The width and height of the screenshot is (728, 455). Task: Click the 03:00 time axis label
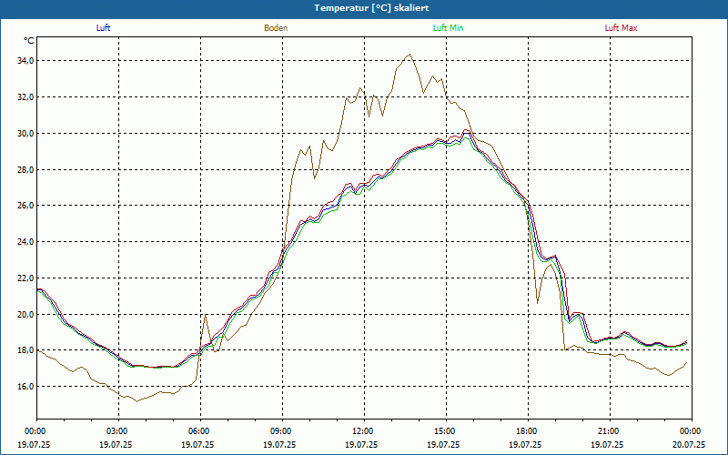click(x=119, y=431)
